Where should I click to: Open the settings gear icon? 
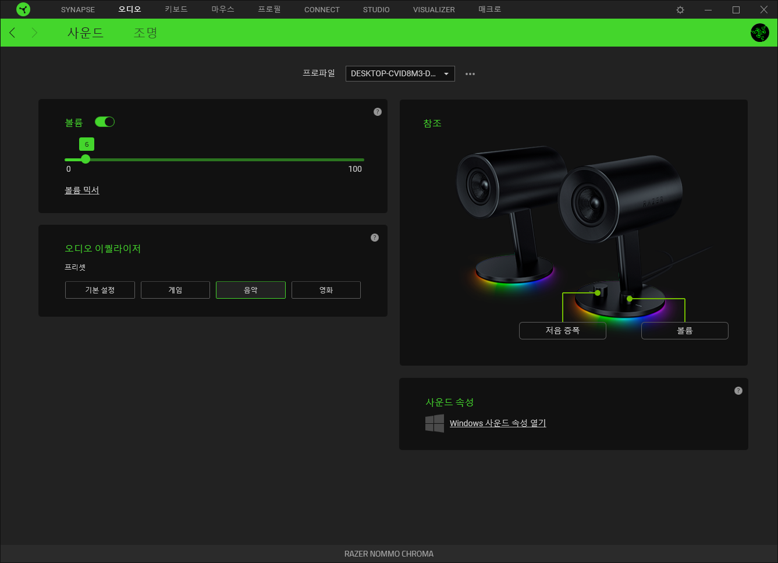point(680,10)
